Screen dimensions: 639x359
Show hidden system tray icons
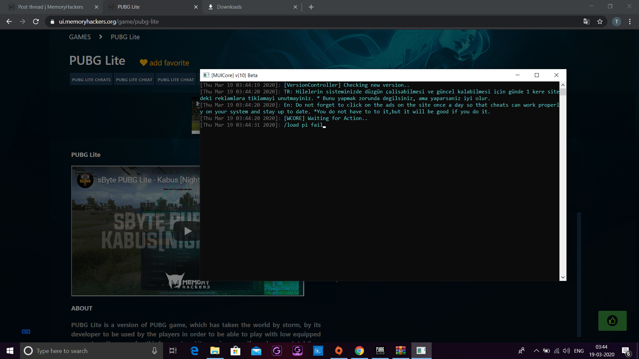coord(536,351)
